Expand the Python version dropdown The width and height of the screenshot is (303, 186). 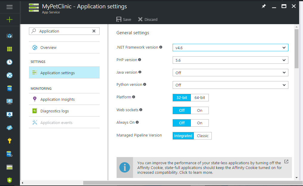230,85
